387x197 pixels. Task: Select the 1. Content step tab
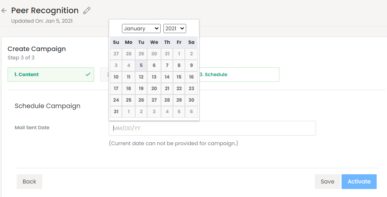[x=51, y=75]
